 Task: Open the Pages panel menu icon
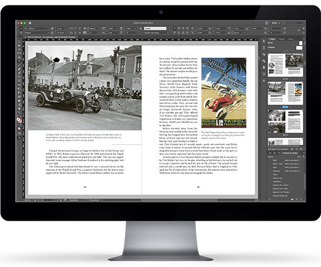(x=304, y=39)
